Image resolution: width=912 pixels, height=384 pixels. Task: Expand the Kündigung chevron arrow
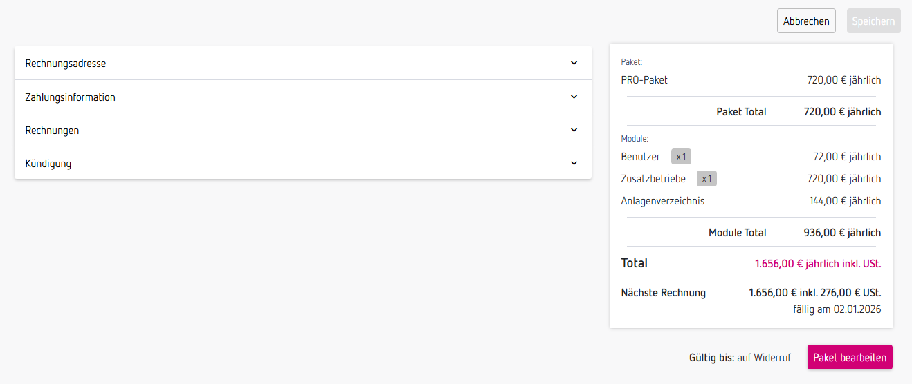point(574,163)
